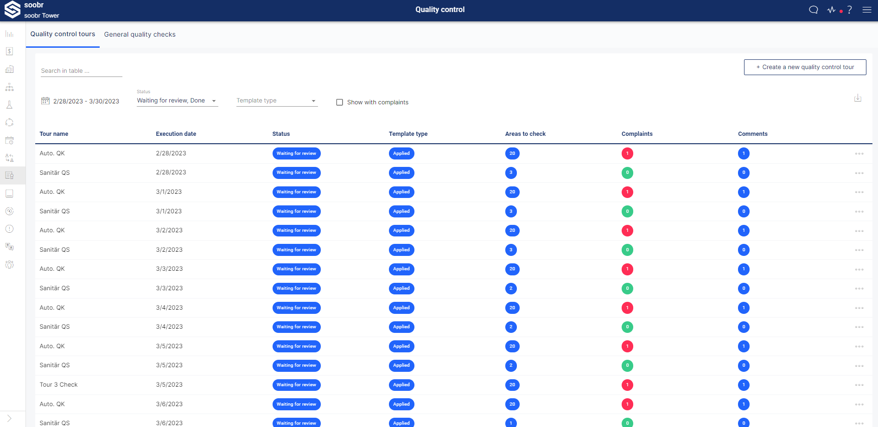Click comments badge of Sanitär QS 3/4/2023
The image size is (878, 427).
(744, 327)
